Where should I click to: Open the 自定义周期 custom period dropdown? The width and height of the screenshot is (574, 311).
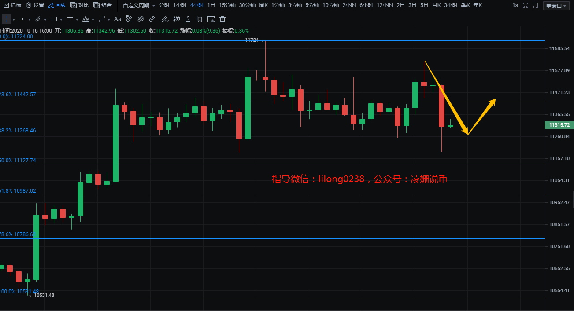pos(139,5)
